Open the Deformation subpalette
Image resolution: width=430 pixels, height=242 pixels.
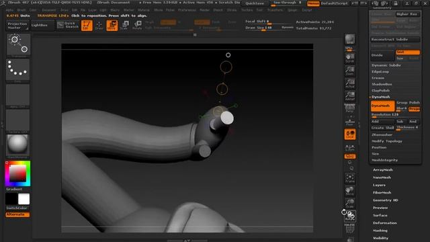tap(385, 223)
